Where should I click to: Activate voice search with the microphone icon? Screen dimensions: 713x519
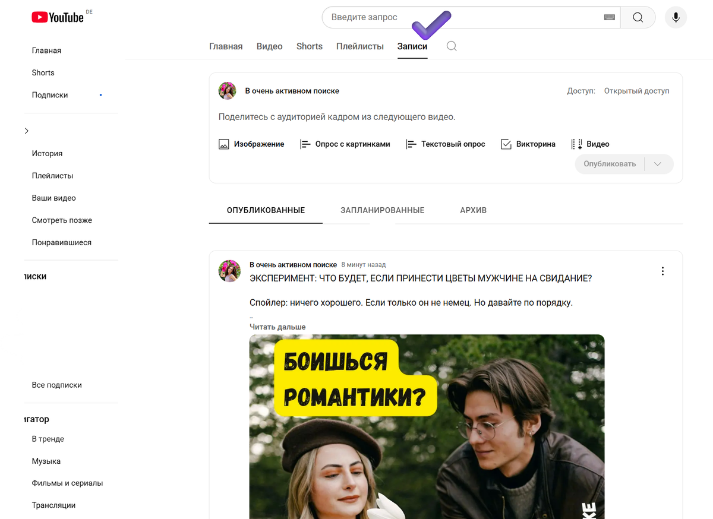[676, 17]
